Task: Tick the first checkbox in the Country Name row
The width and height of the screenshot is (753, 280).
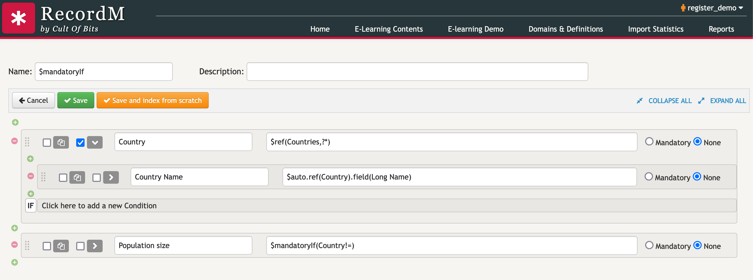Action: 63,177
